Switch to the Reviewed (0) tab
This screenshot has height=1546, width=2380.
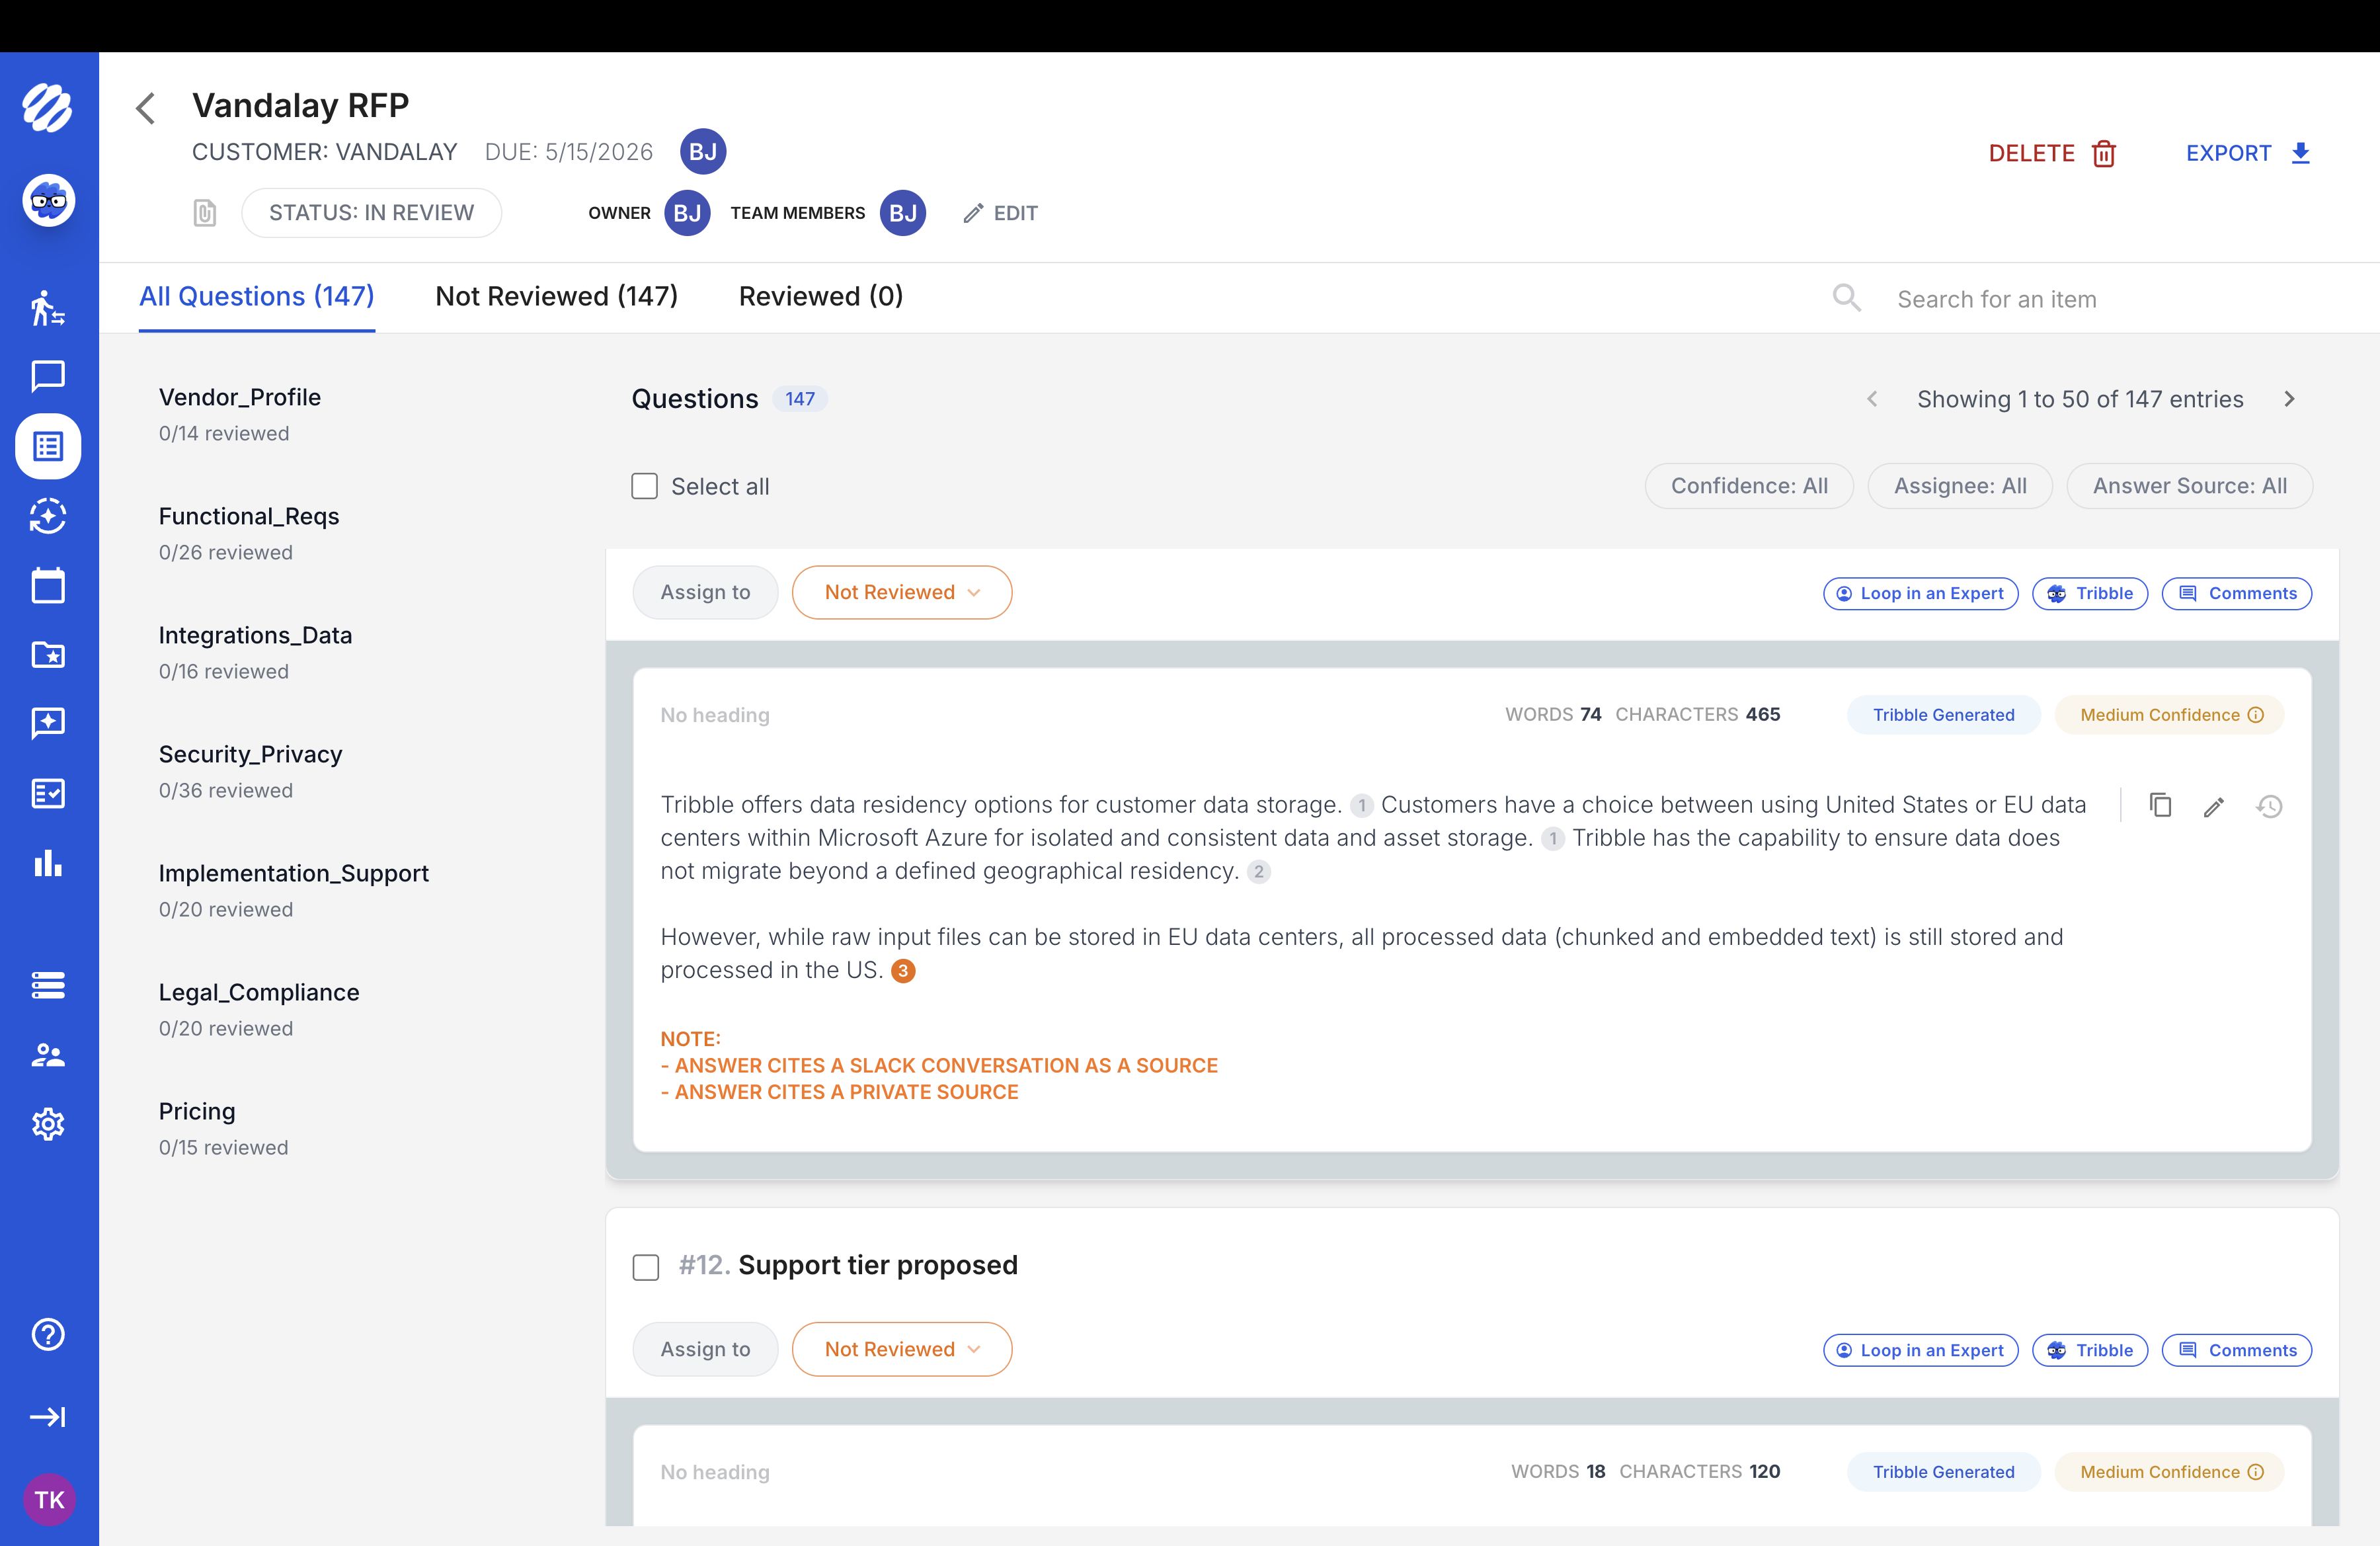pos(821,296)
